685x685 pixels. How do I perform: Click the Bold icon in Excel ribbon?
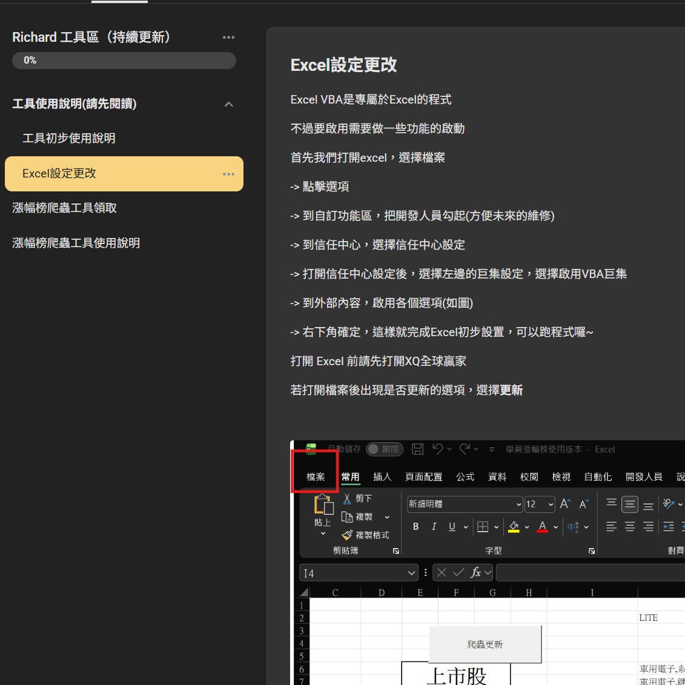[415, 527]
